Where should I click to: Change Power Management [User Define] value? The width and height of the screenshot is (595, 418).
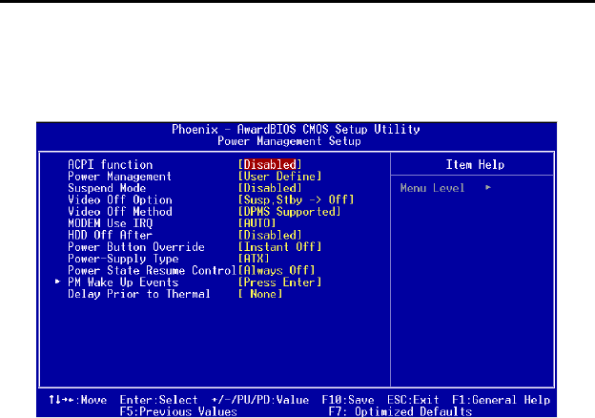(x=279, y=177)
